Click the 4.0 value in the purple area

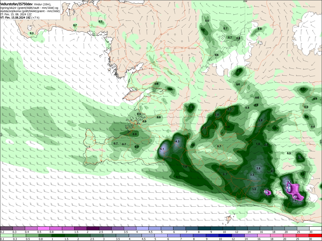coord(295,197)
